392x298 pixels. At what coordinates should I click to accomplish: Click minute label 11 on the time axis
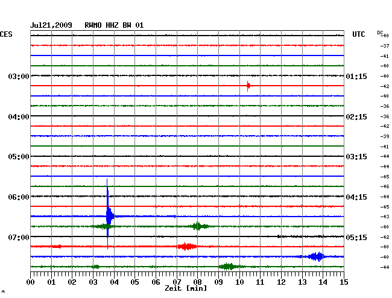pos(261,282)
